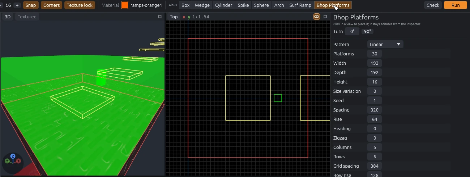
Task: Click the Seed value field
Action: click(375, 100)
